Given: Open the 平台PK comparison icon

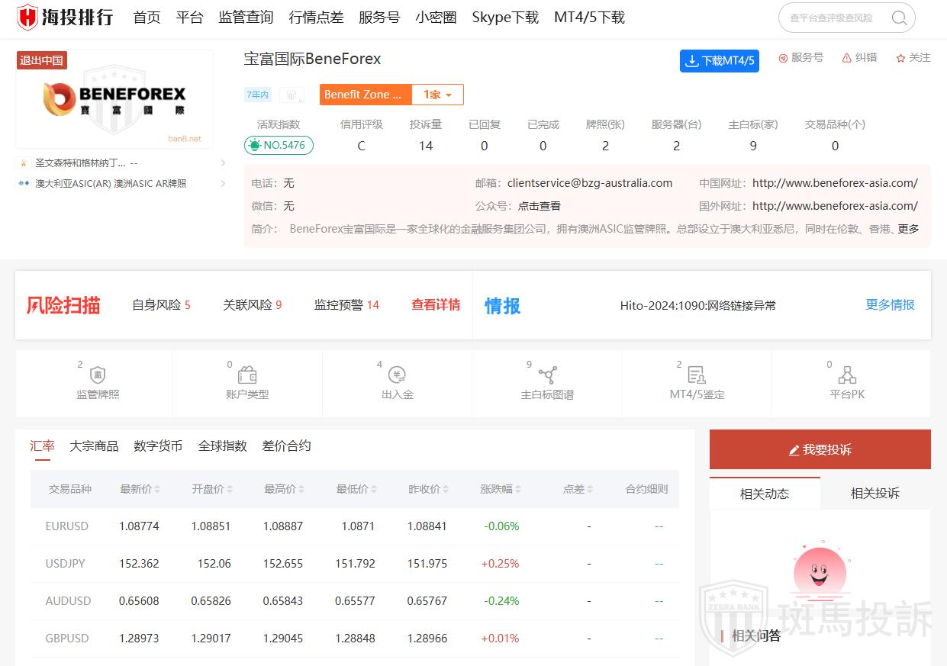Looking at the screenshot, I should click(847, 375).
